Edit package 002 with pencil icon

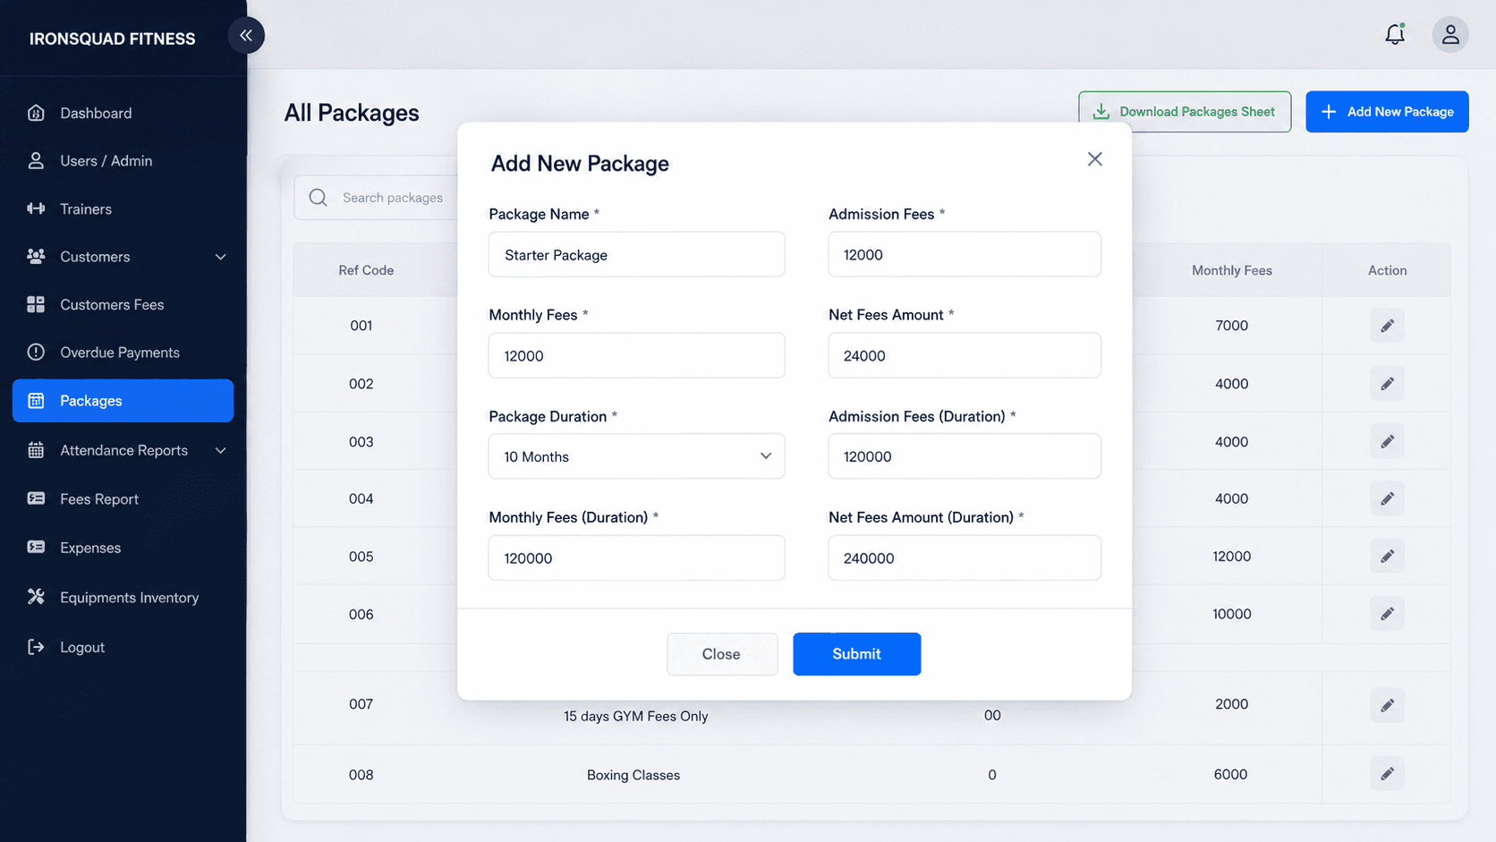tap(1387, 384)
